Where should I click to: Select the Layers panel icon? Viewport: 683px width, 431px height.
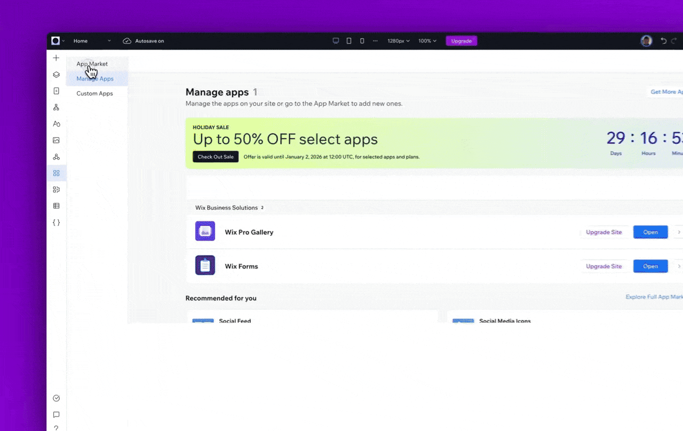point(56,75)
